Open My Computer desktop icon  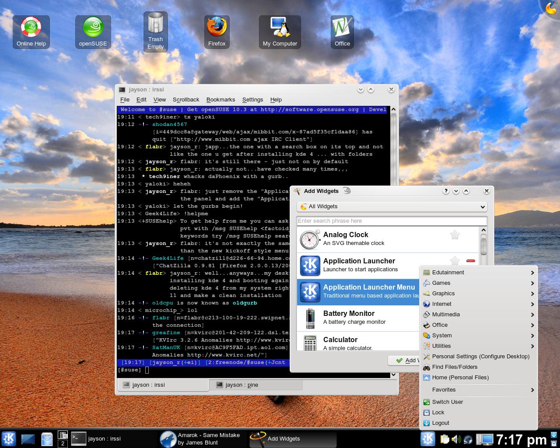280,32
